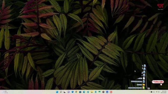This screenshot has height=94, width=168.
Task: Open the green app icon on taskbar
Action: coord(99,92)
